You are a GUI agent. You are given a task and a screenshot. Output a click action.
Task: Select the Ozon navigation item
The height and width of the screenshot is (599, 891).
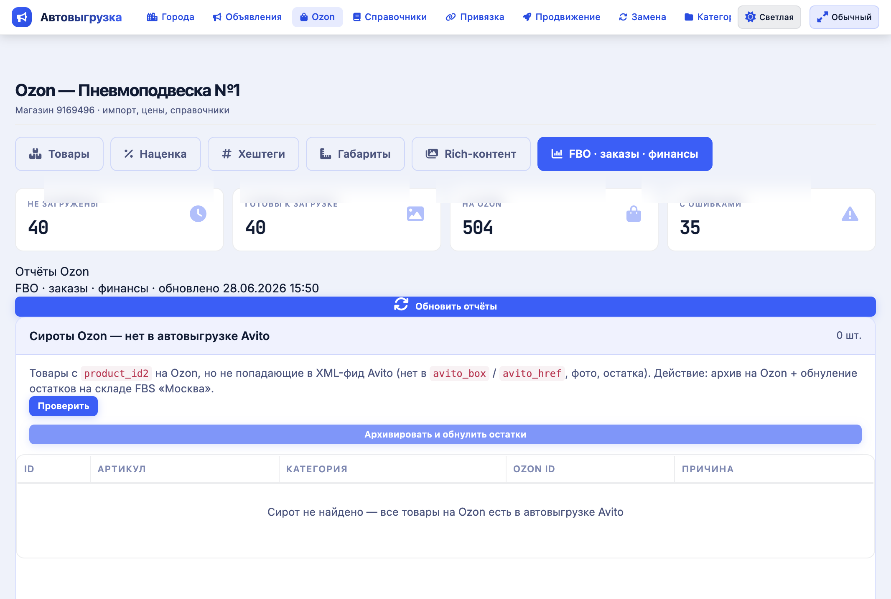[x=318, y=17]
